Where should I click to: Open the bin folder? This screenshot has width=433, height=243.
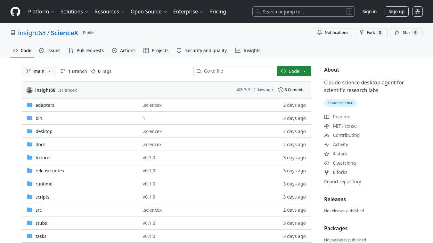tap(39, 118)
